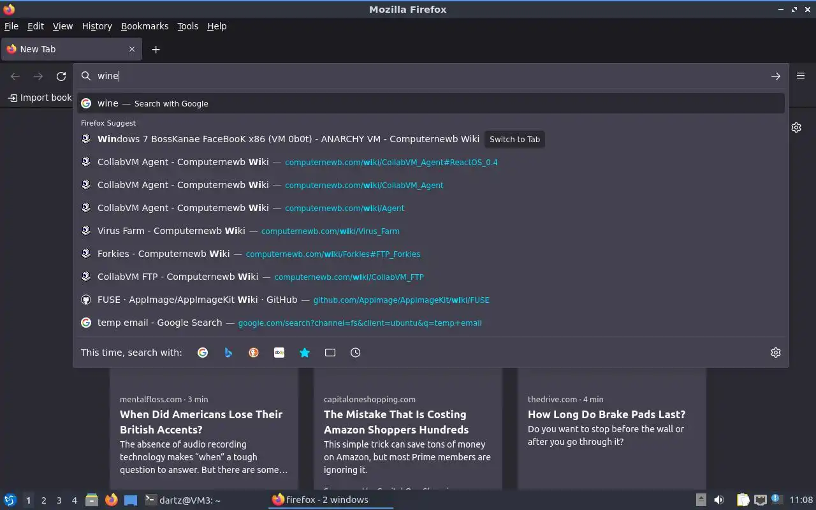Screen dimensions: 816x510
Task: Click the forward navigation arrow
Action: point(38,76)
